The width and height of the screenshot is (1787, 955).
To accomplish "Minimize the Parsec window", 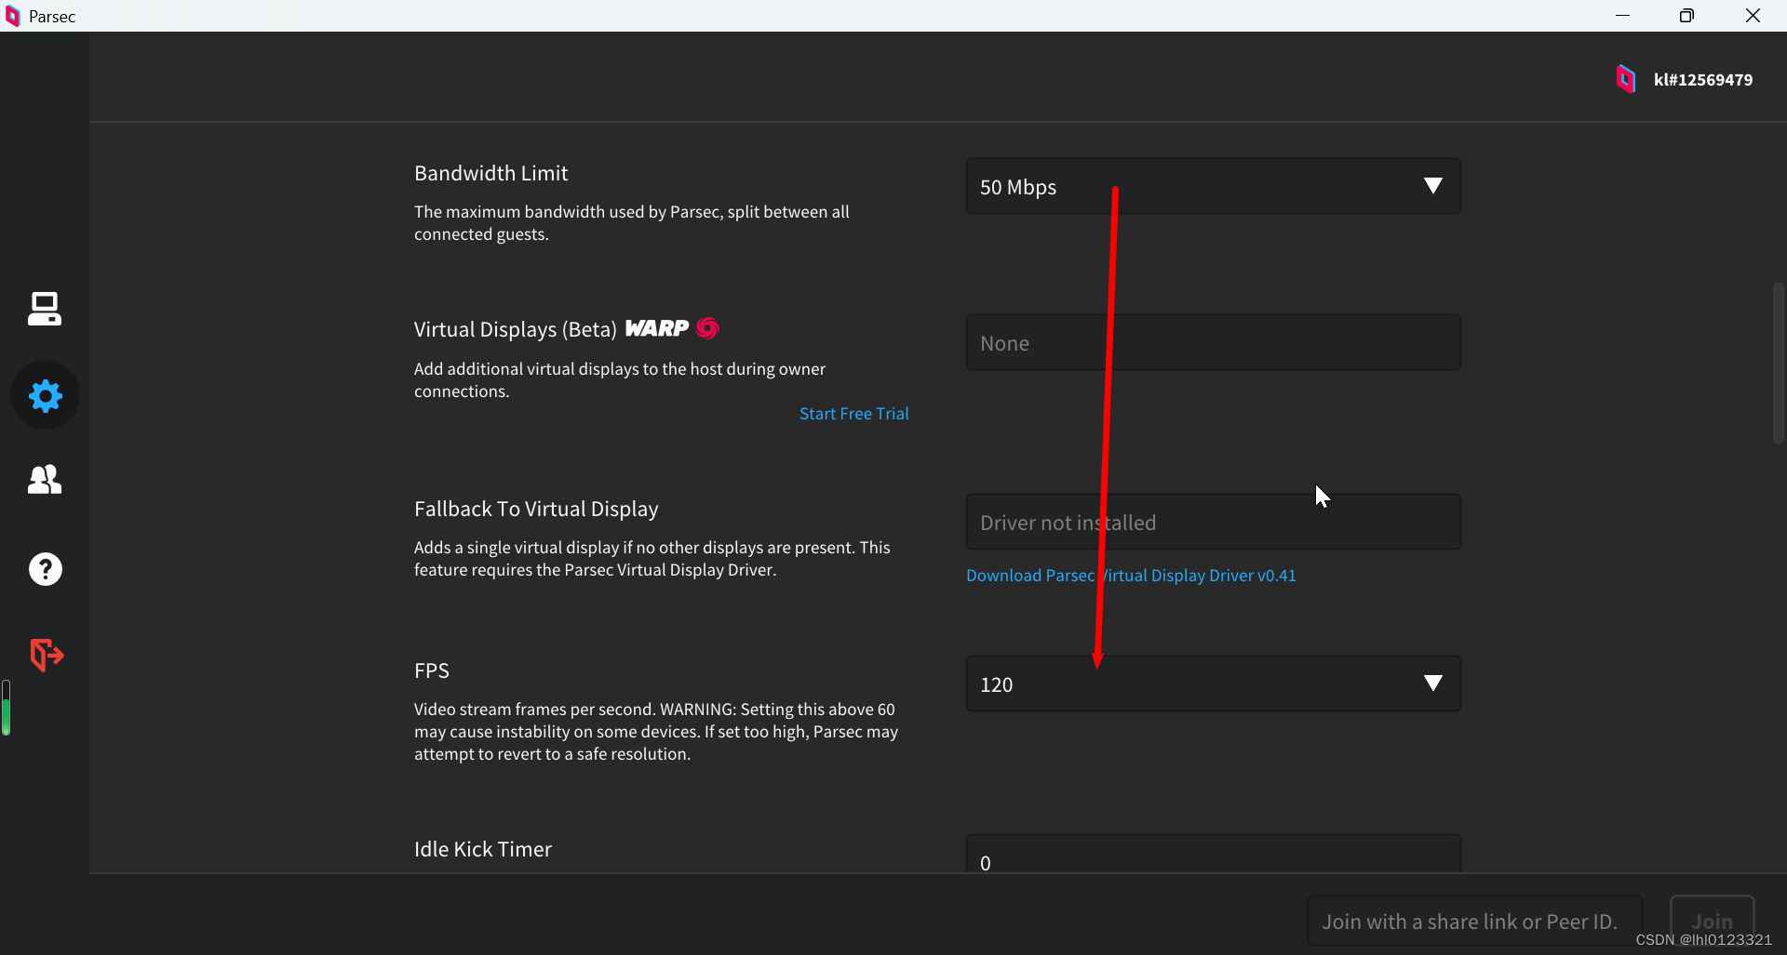I will [x=1622, y=16].
